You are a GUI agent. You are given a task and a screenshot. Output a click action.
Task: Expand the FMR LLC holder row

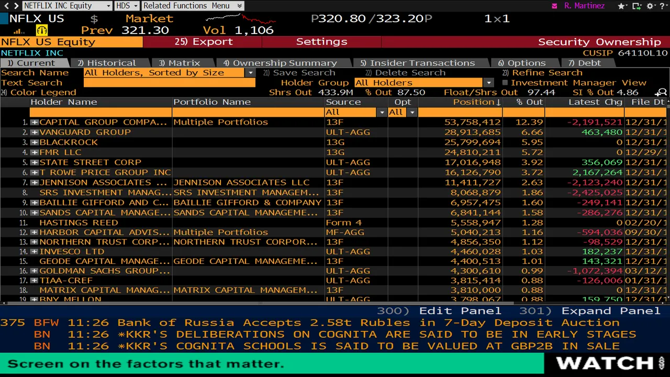(35, 152)
